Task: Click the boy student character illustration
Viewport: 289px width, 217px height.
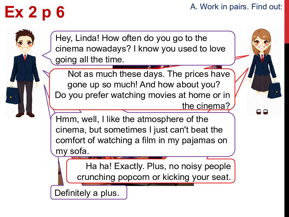Action: point(23,73)
